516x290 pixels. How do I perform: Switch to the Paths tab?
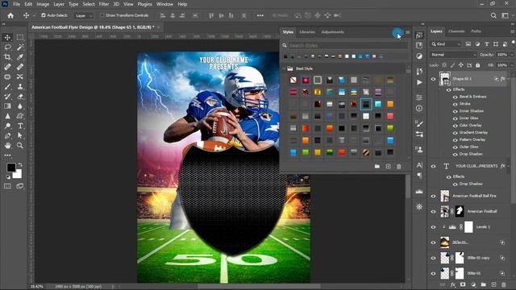click(476, 31)
